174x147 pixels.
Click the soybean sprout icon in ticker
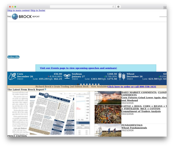67,76
